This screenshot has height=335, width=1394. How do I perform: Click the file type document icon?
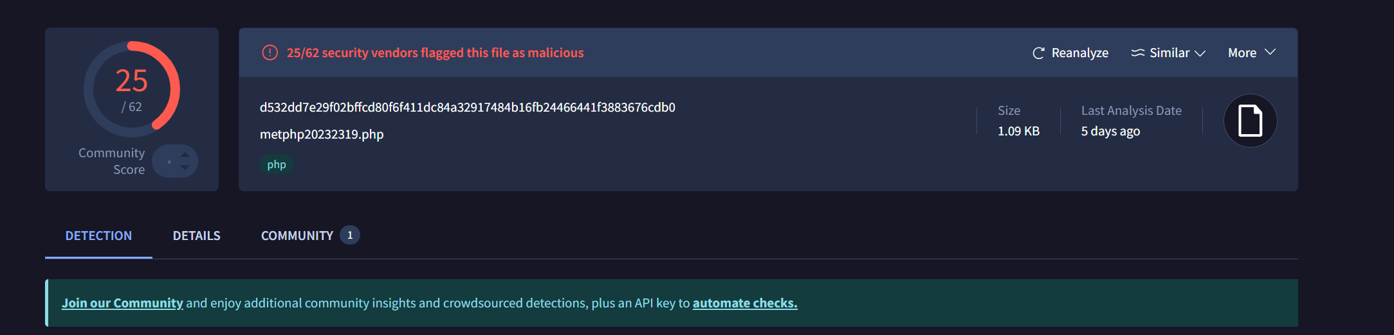coord(1250,121)
